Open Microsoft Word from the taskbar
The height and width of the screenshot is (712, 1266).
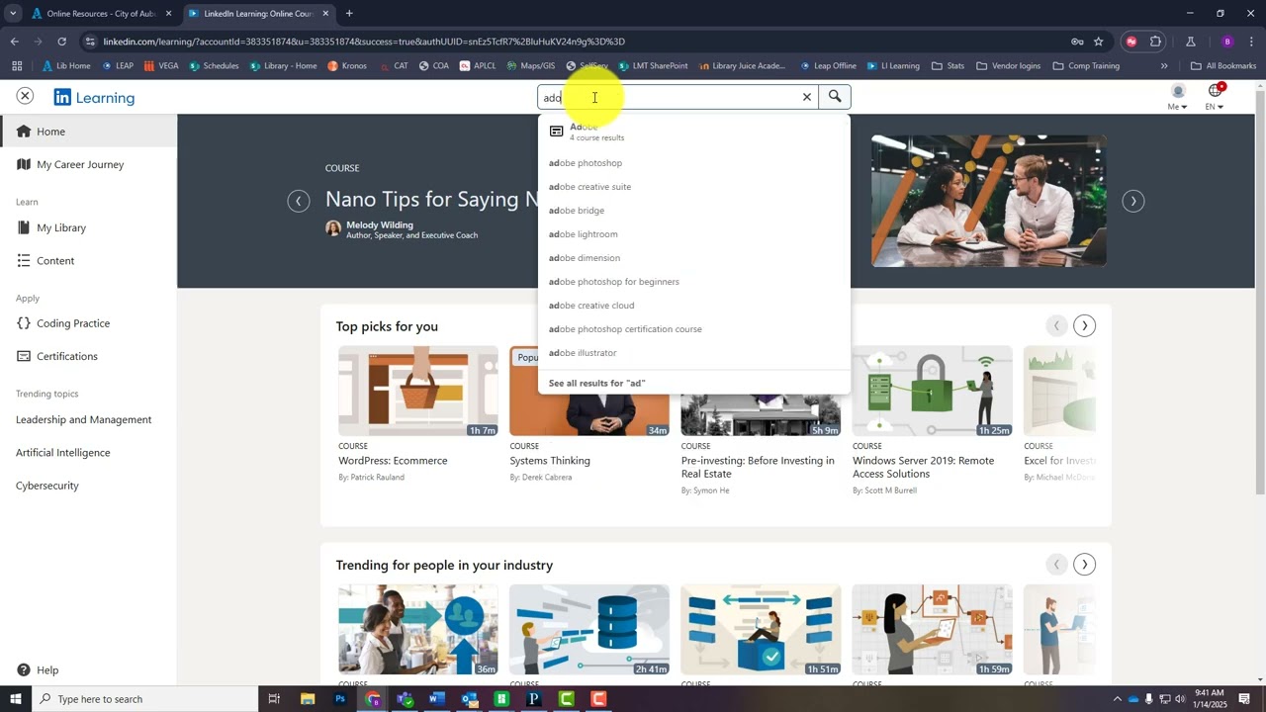pyautogui.click(x=436, y=699)
